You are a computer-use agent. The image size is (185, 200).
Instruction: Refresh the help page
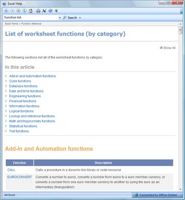coord(24,11)
